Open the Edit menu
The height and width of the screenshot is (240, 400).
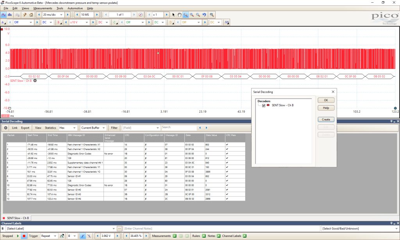[15, 8]
